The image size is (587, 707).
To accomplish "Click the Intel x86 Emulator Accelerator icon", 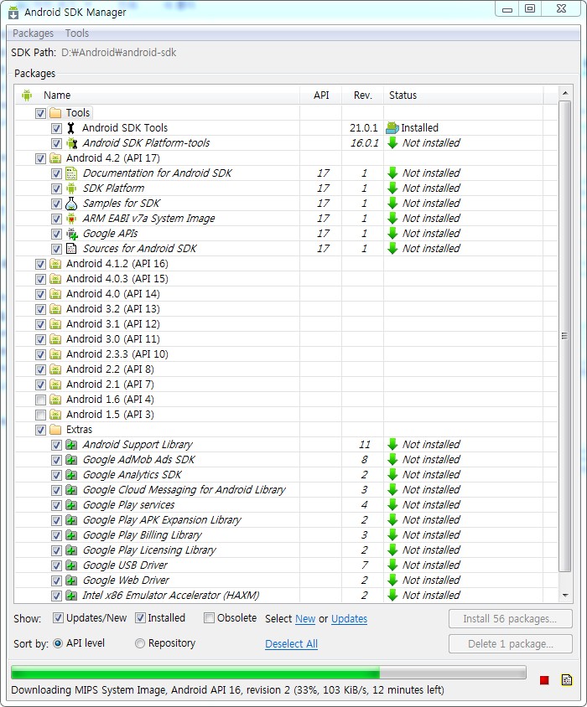I will pos(71,596).
